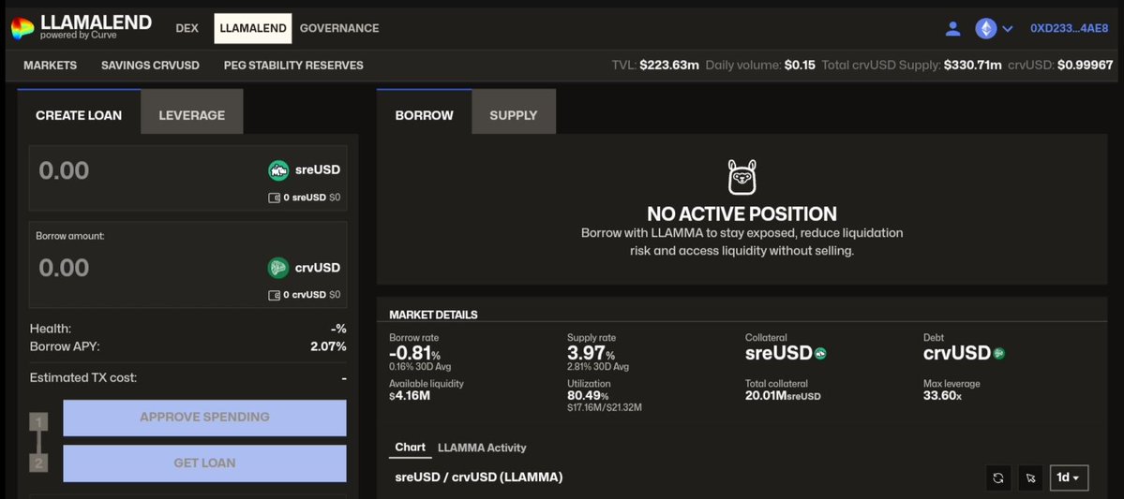Click the llama icon above No Active Position
The height and width of the screenshot is (499, 1124).
pos(742,178)
